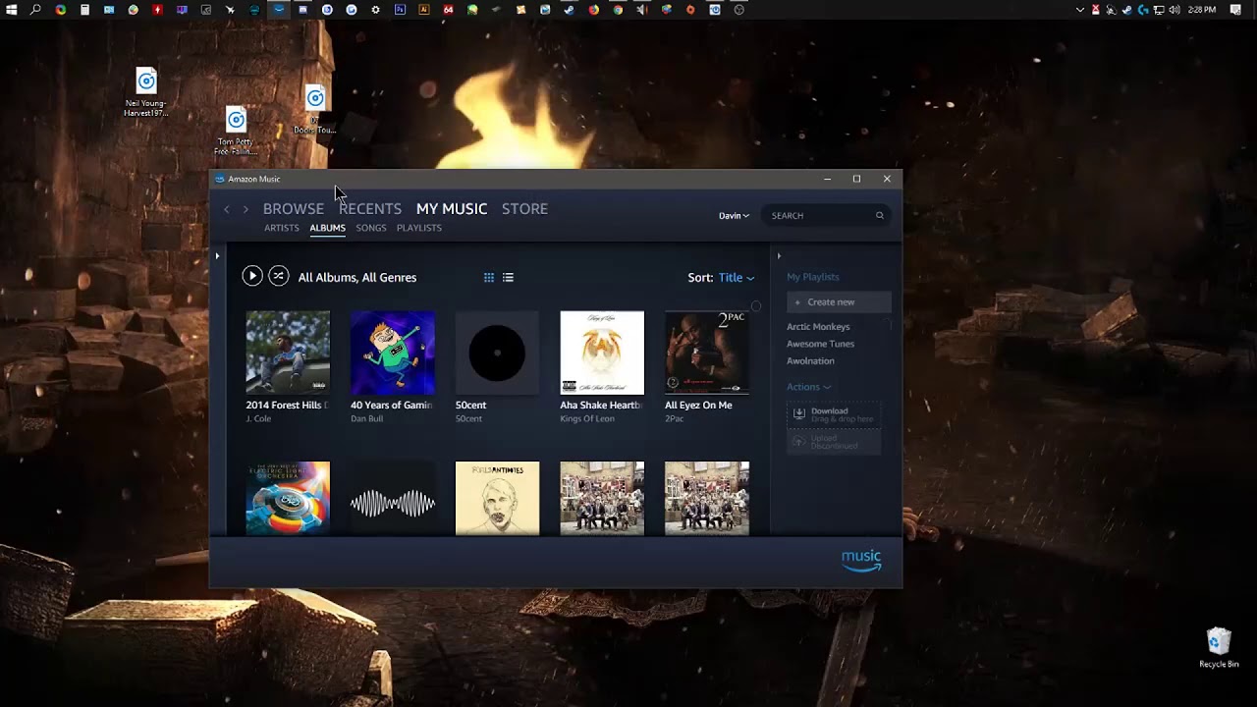Open the Awolnation playlist
Viewport: 1257px width, 707px height.
810,361
